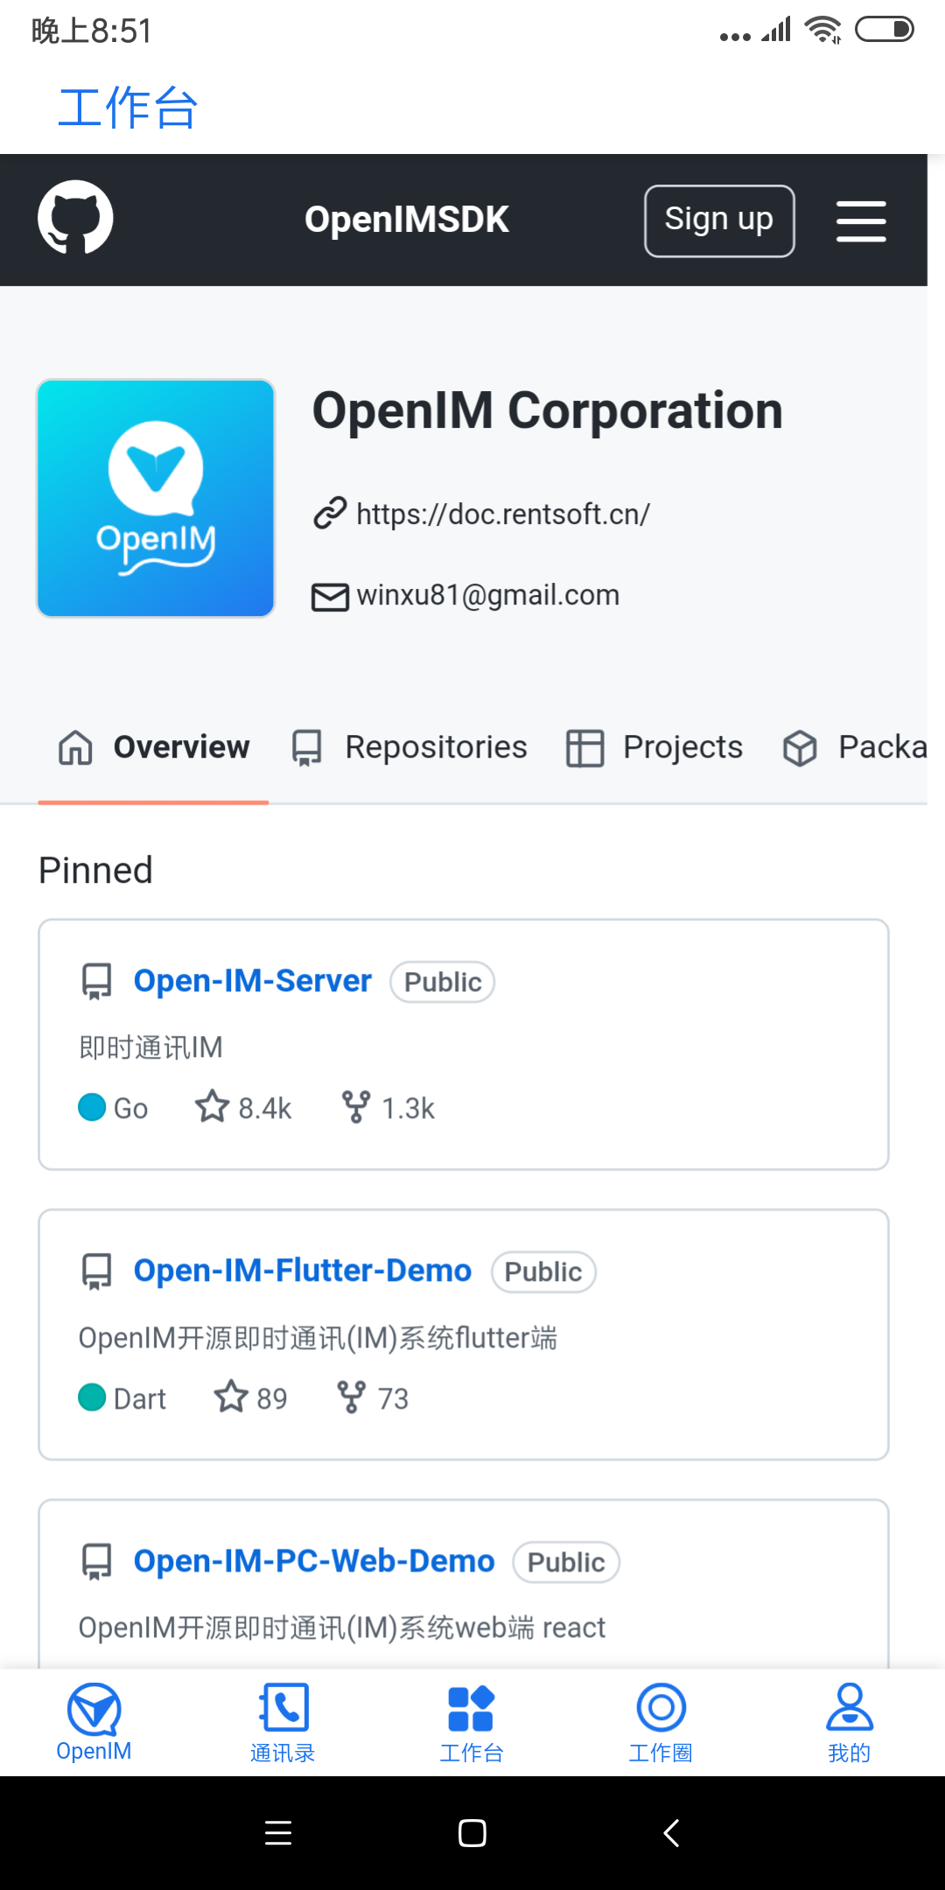Tap the OpenIMSDK header title
This screenshot has height=1890, width=945.
[406, 220]
